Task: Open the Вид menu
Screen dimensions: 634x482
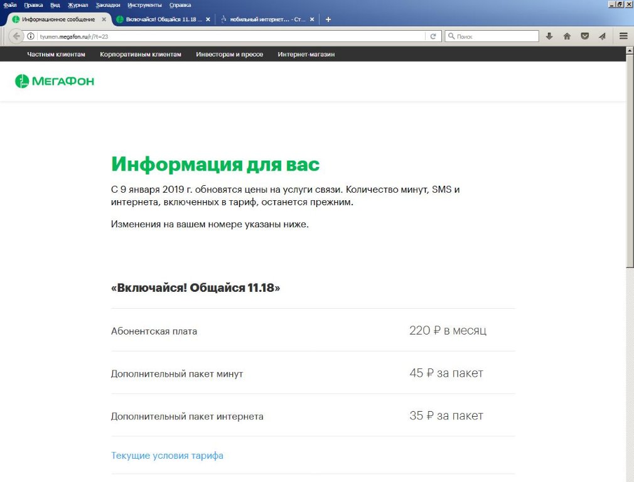Action: click(x=55, y=5)
